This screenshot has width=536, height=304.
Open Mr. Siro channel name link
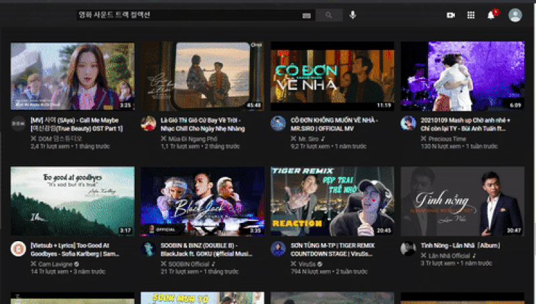(308, 139)
